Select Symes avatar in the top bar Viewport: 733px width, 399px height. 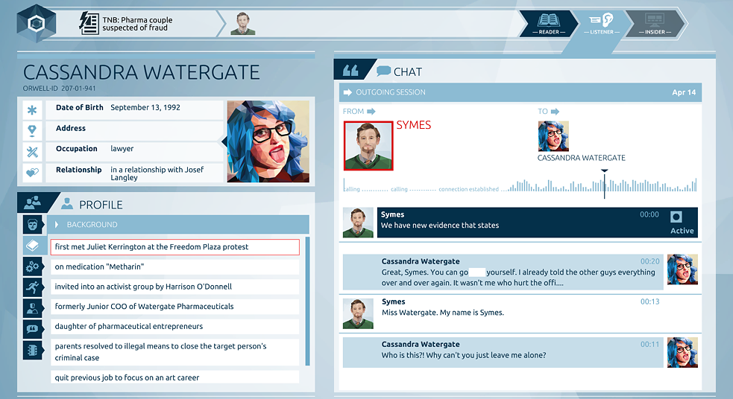242,24
